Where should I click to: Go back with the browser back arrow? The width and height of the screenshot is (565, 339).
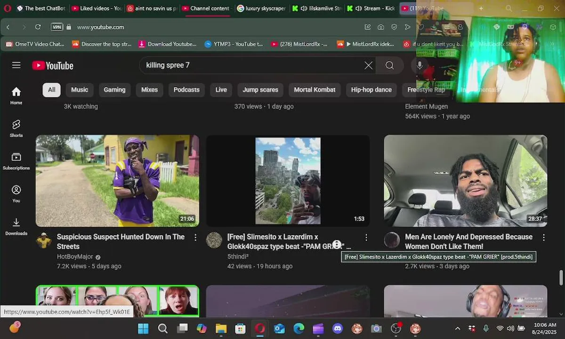tap(8, 27)
